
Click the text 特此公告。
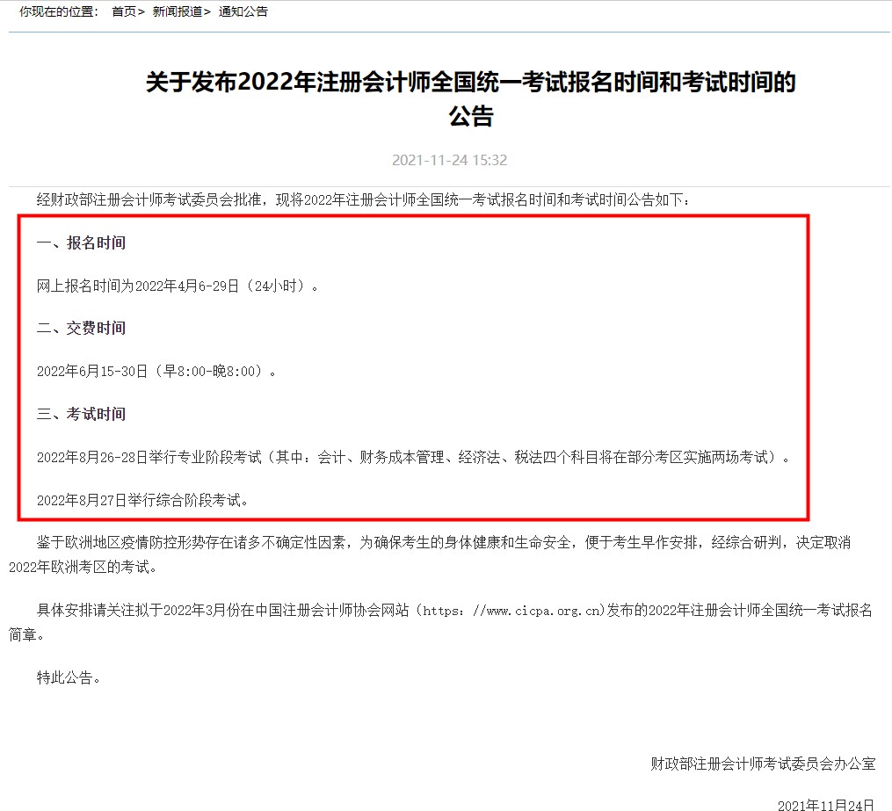pyautogui.click(x=69, y=678)
